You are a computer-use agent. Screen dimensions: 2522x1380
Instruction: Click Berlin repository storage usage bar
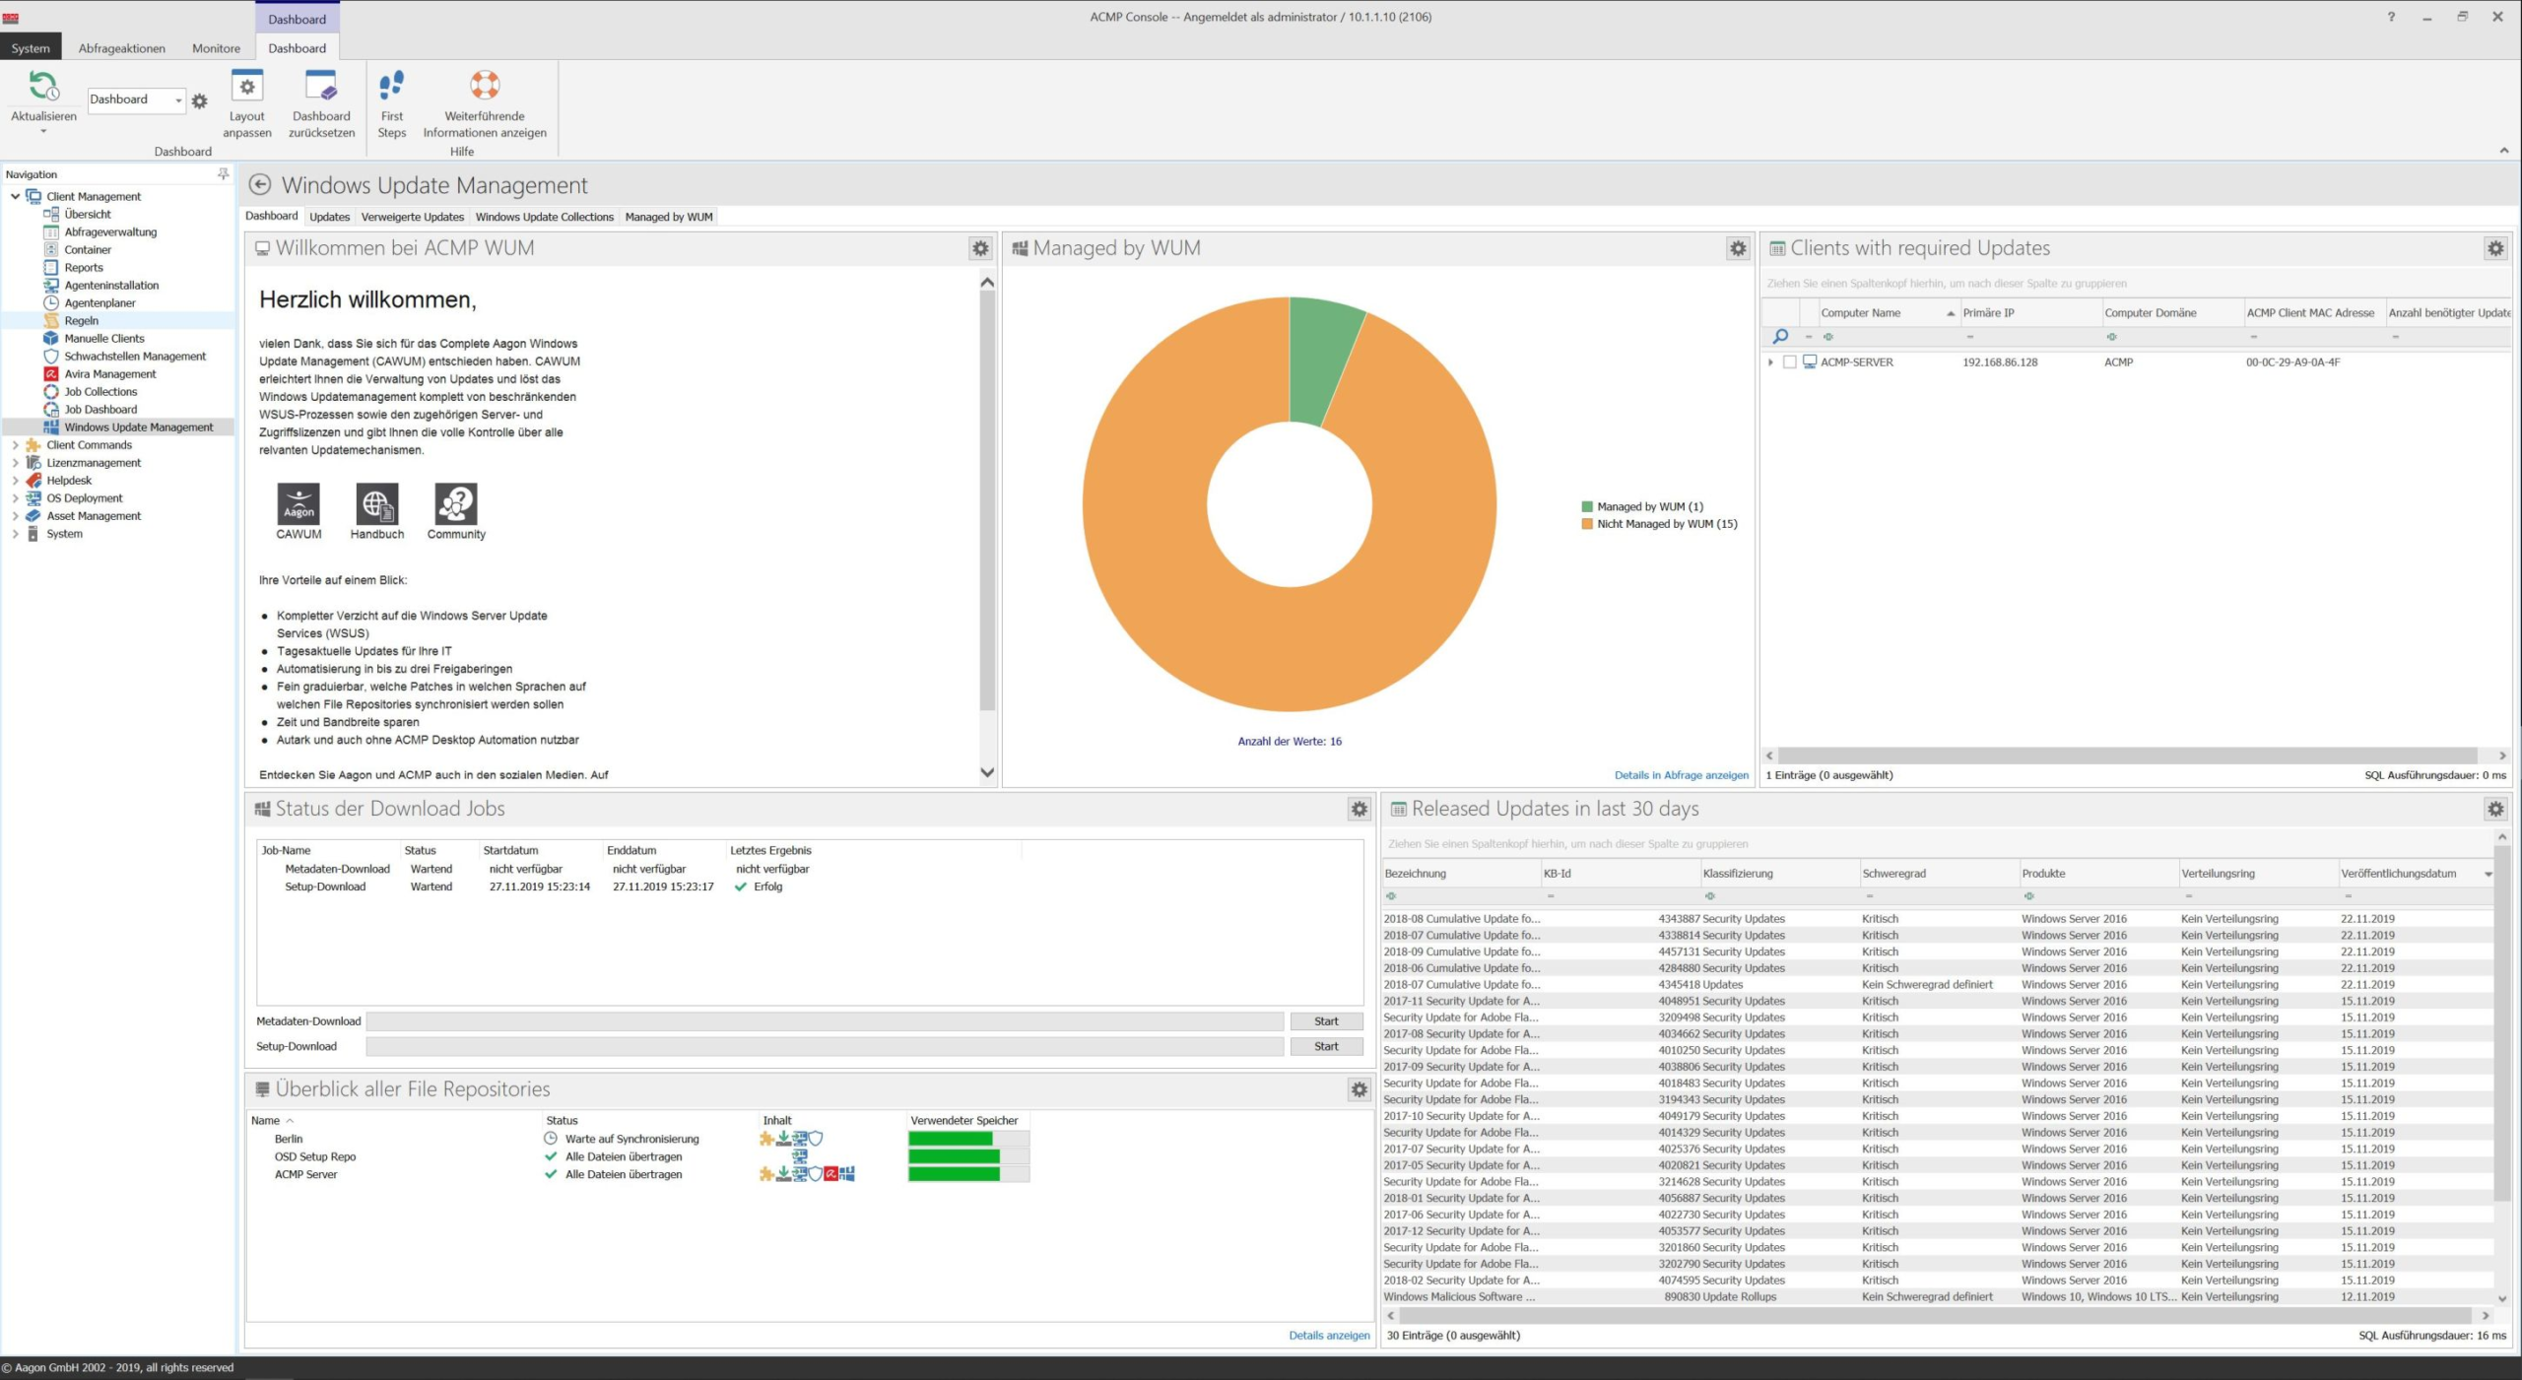pos(967,1139)
